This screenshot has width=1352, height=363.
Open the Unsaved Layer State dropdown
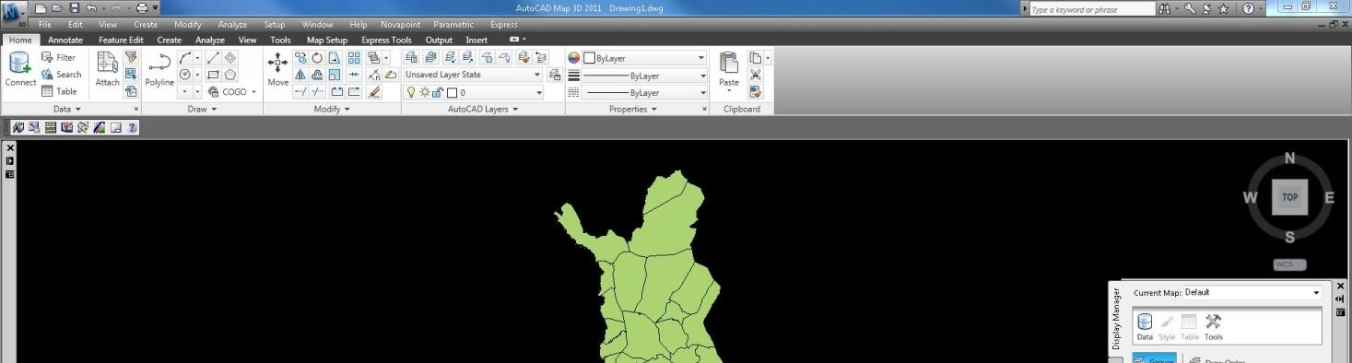[474, 75]
